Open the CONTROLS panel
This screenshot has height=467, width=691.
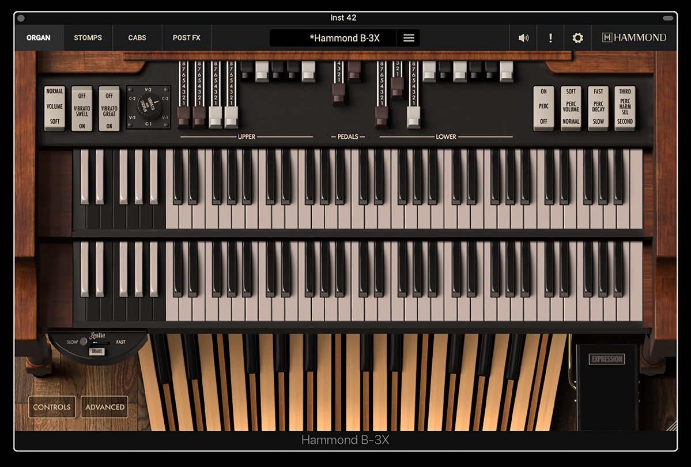(52, 407)
